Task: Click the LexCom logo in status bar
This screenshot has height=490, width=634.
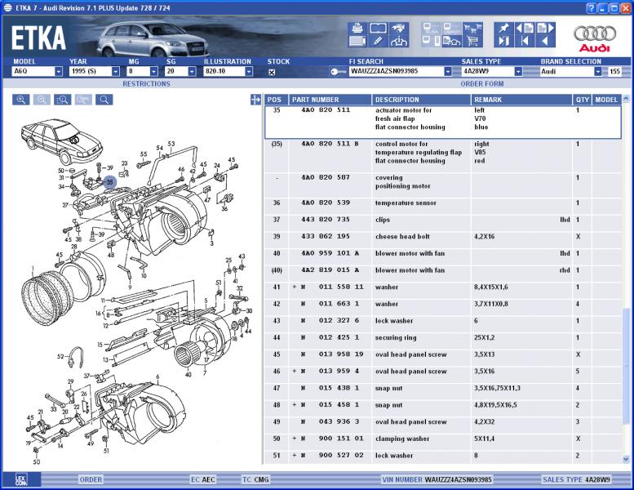Action: click(22, 479)
